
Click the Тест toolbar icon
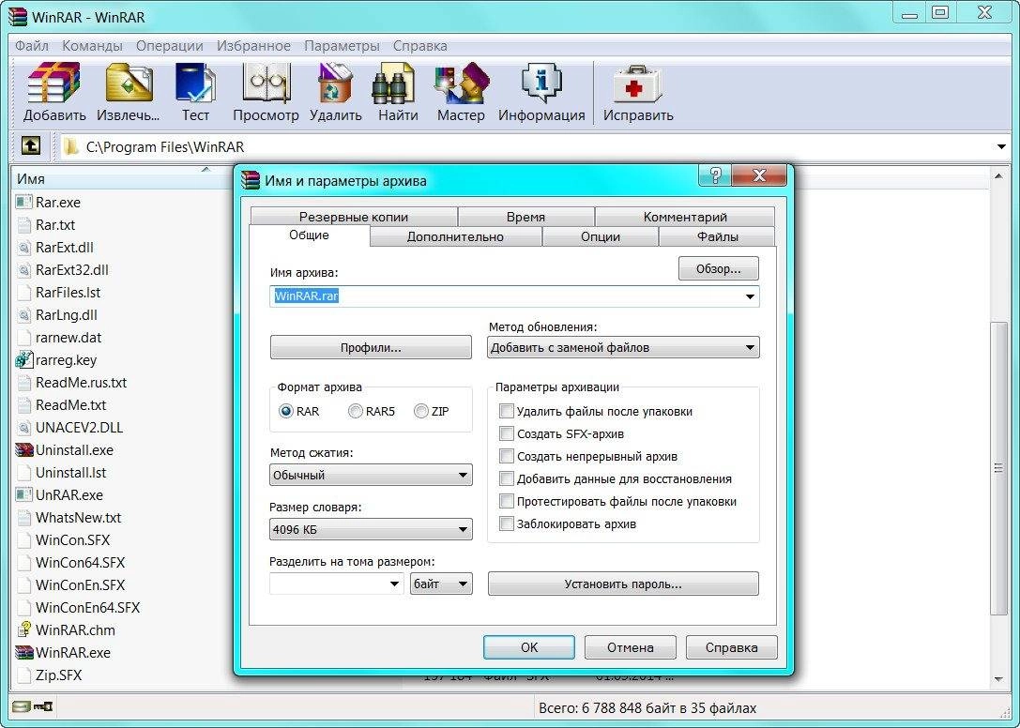click(x=195, y=83)
